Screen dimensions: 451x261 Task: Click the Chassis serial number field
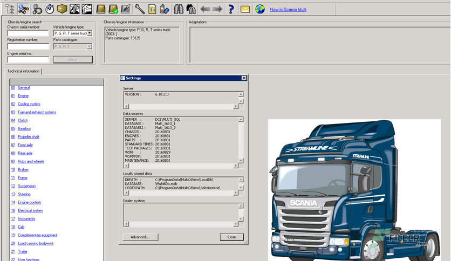point(28,33)
